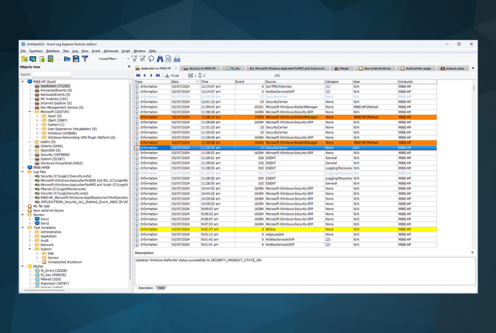The height and width of the screenshot is (333, 496).
Task: Open the snaputc.esnp tab
Action: (452, 68)
